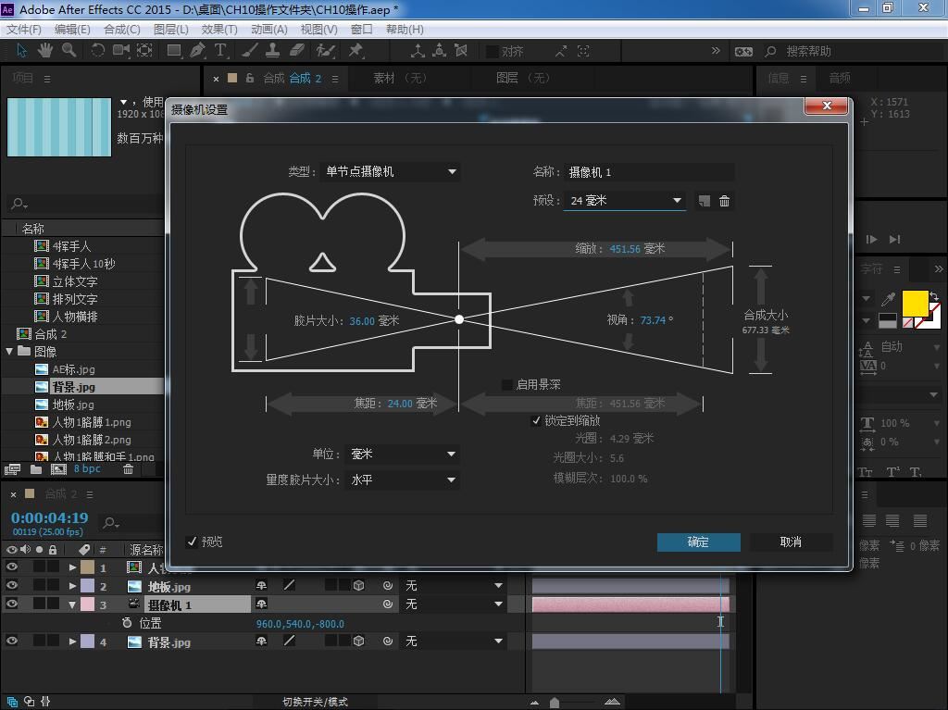This screenshot has width=948, height=710.
Task: Select the Zoom magnifier tool
Action: click(x=69, y=51)
